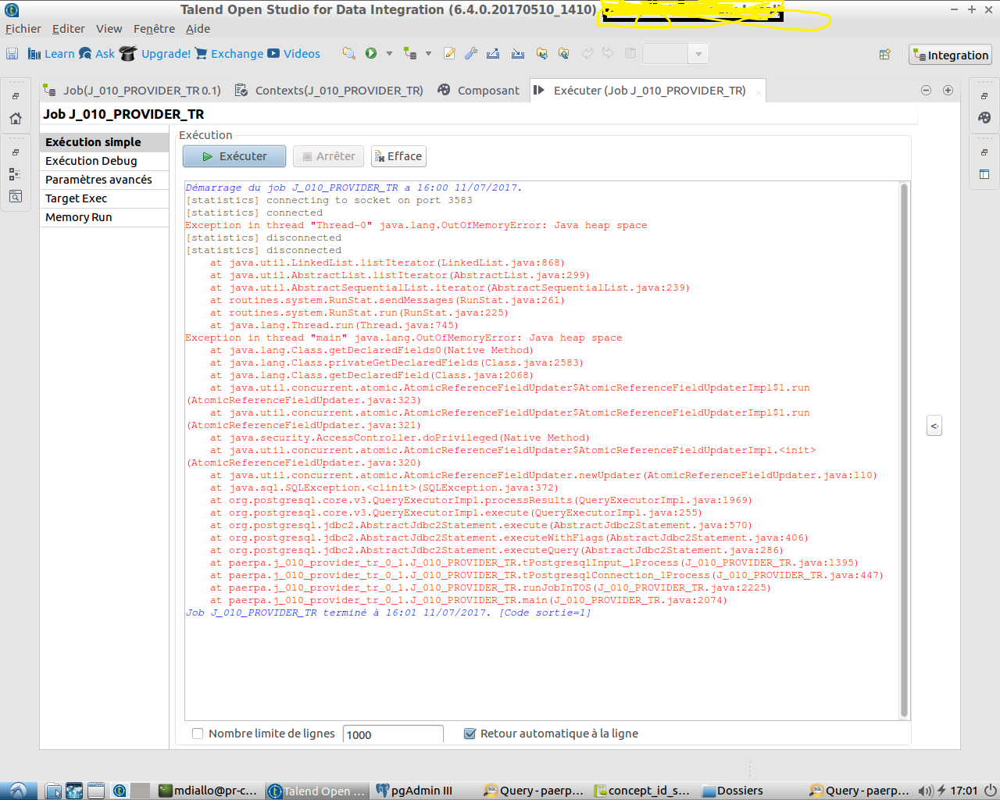This screenshot has width=1000, height=800.
Task: Click the console vertical scrollbar
Action: click(905, 451)
